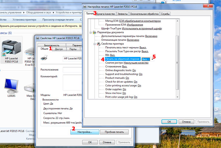Select the Mass Storage device icon
221x148 pixels.
[x=29, y=88]
